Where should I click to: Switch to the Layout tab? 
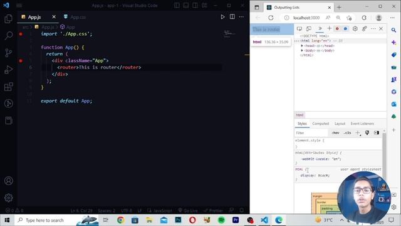(340, 124)
